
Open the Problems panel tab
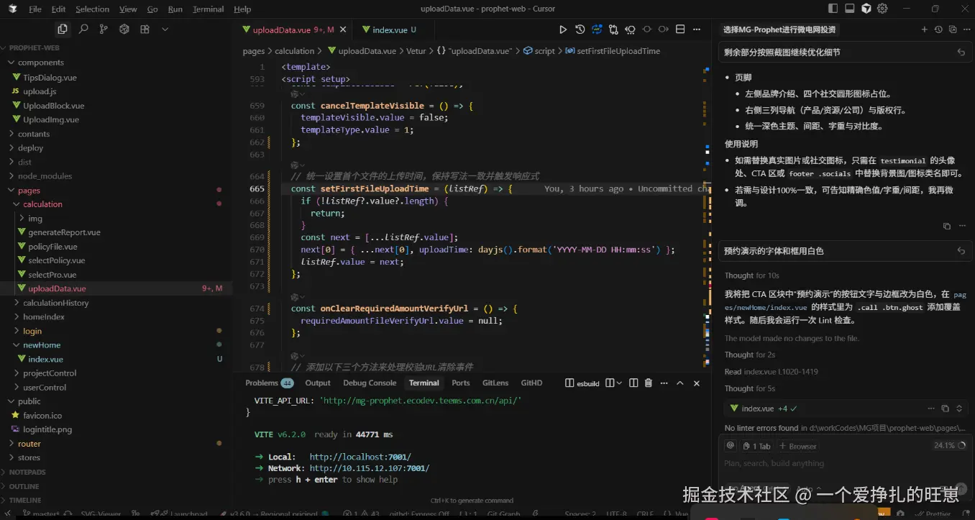tap(269, 383)
